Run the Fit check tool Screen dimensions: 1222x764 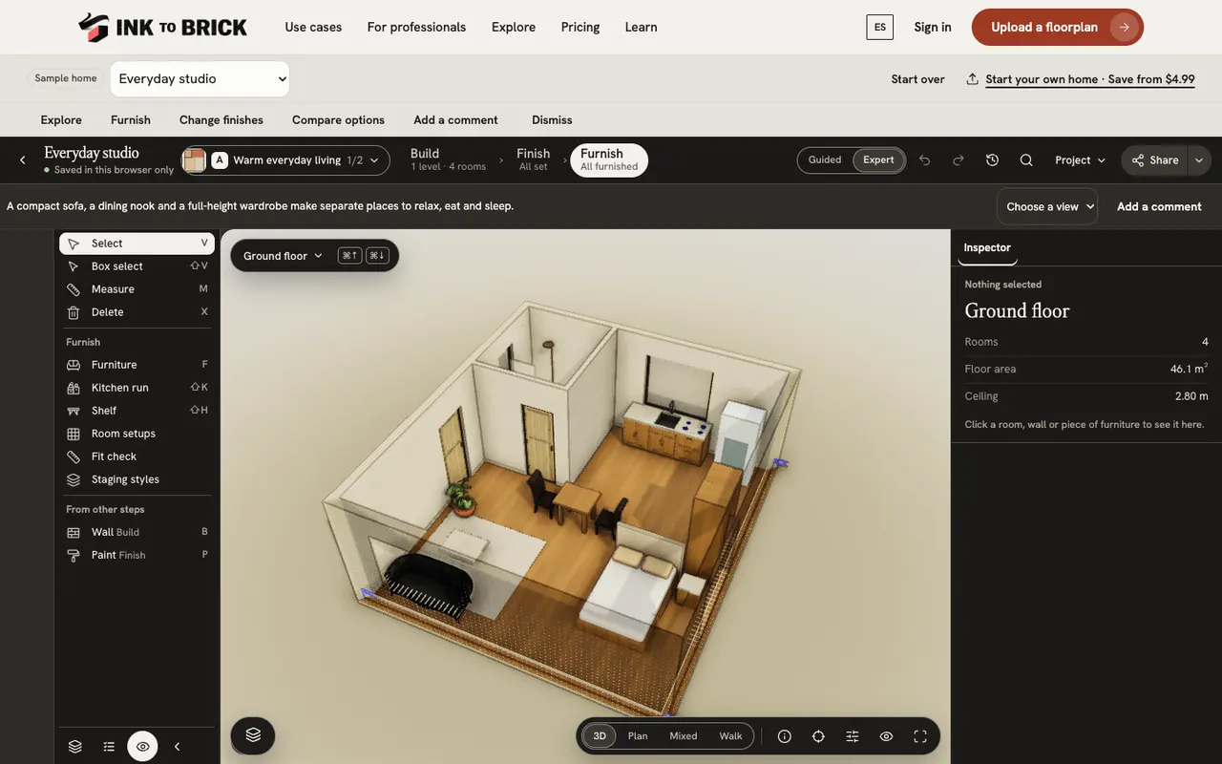point(137,456)
